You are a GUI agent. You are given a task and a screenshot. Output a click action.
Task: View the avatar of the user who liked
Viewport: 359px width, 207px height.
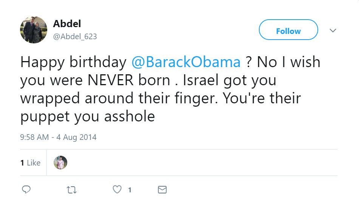(x=60, y=163)
